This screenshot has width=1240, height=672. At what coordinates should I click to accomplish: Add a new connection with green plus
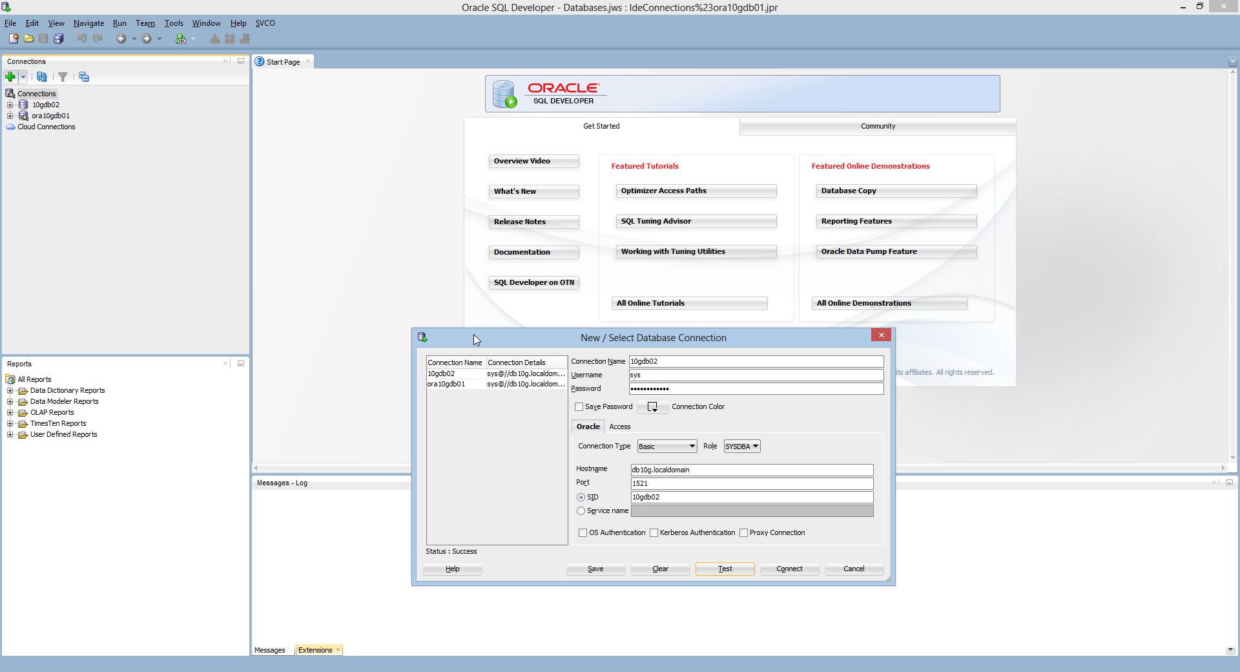tap(10, 77)
